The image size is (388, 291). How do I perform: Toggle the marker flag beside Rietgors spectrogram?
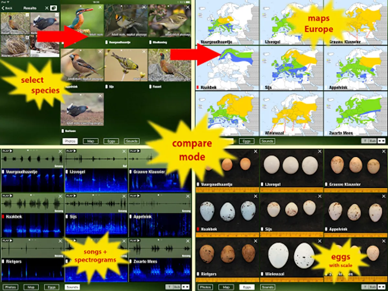pos(3,261)
